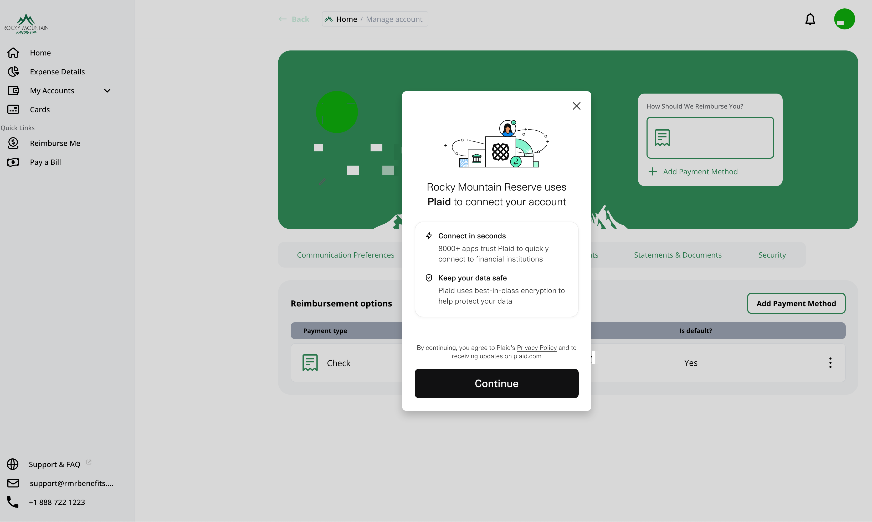
Task: Click the mountain icon in the breadcrumb
Action: point(329,19)
